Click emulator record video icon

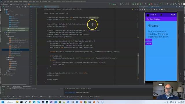(162, 10)
